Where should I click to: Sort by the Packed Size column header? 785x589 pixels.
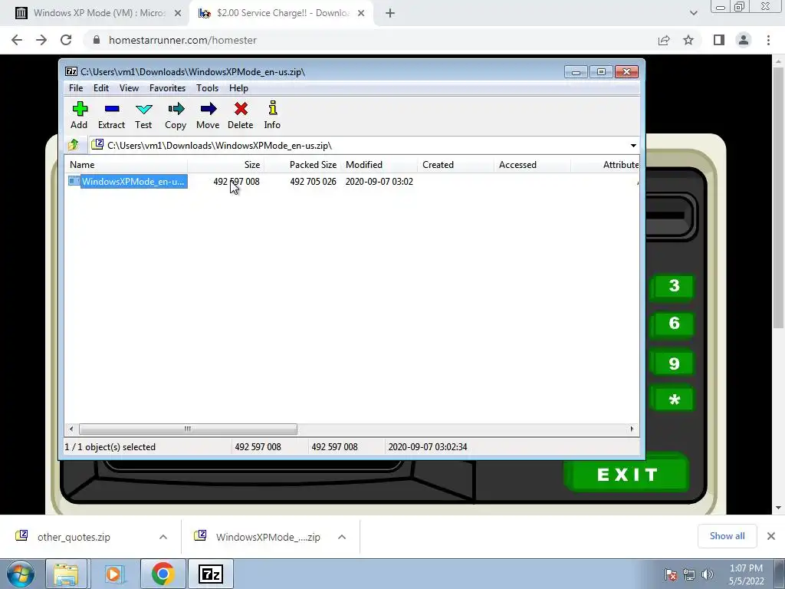point(302,165)
